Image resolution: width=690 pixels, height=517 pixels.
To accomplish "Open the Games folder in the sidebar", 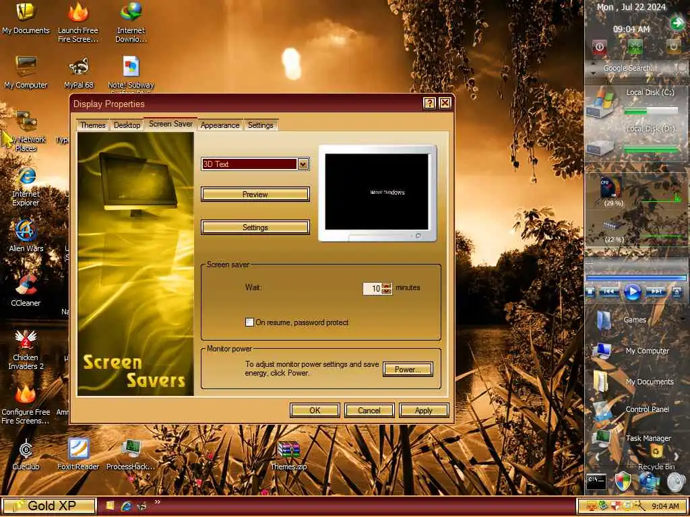I will [x=621, y=320].
